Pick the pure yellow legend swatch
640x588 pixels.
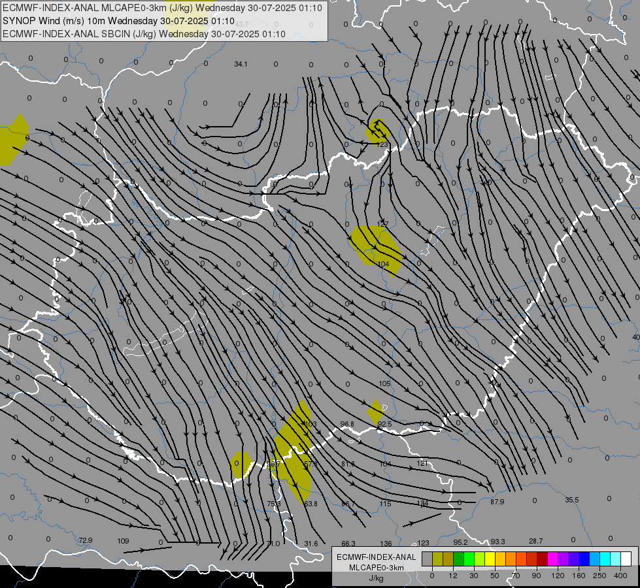[490, 559]
